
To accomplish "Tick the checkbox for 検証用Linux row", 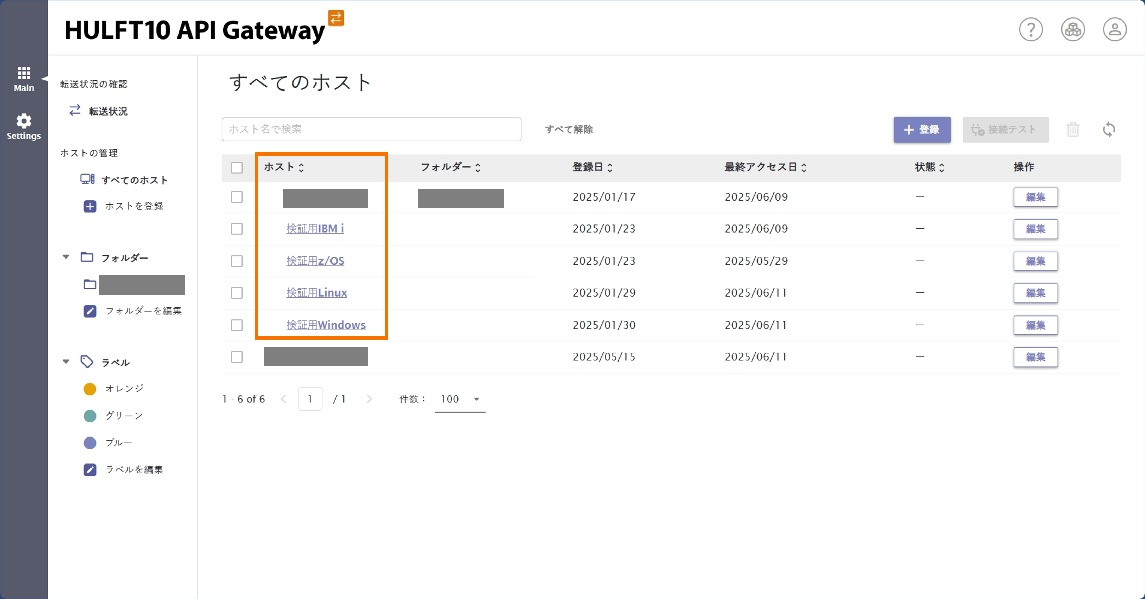I will [237, 293].
